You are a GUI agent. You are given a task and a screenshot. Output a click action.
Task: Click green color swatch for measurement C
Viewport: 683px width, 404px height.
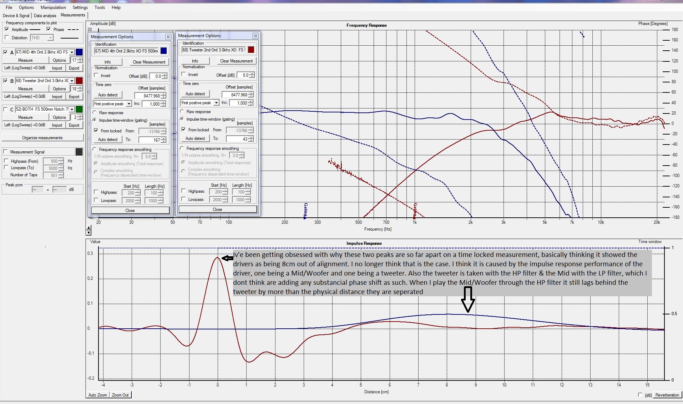pyautogui.click(x=79, y=109)
